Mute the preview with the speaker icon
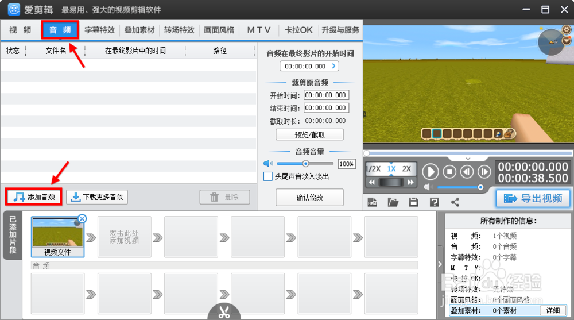The height and width of the screenshot is (320, 574). 428,187
